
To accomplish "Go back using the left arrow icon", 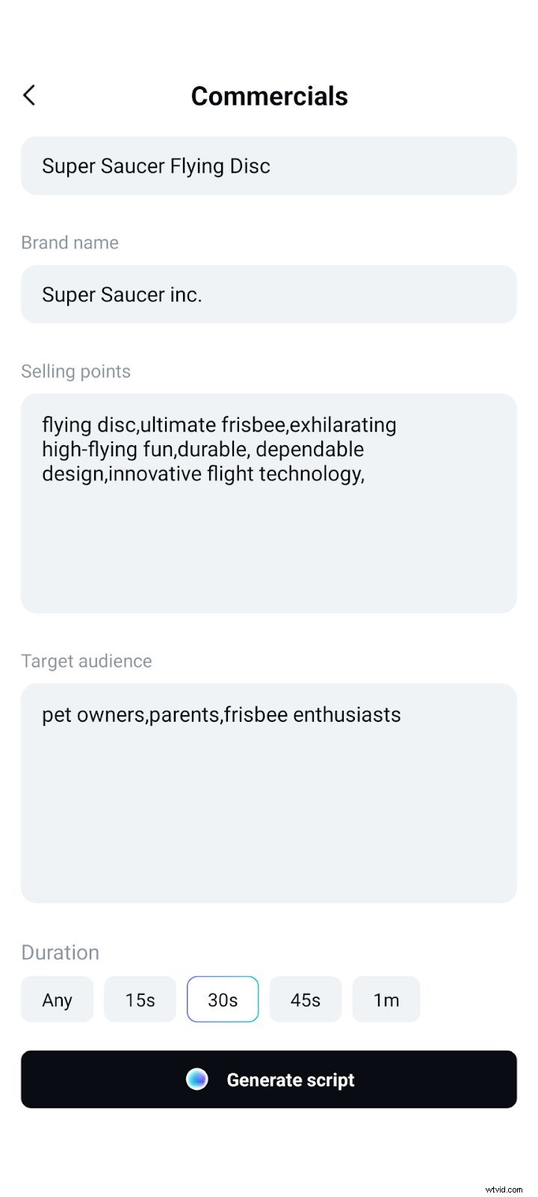I will pos(29,95).
